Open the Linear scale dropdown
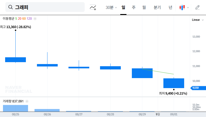 pos(198,20)
